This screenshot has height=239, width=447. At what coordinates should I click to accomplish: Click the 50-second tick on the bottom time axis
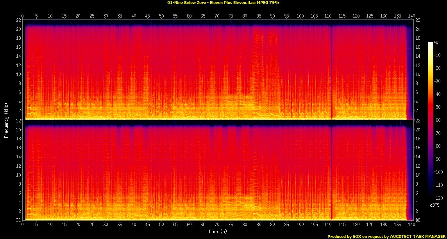161,225
